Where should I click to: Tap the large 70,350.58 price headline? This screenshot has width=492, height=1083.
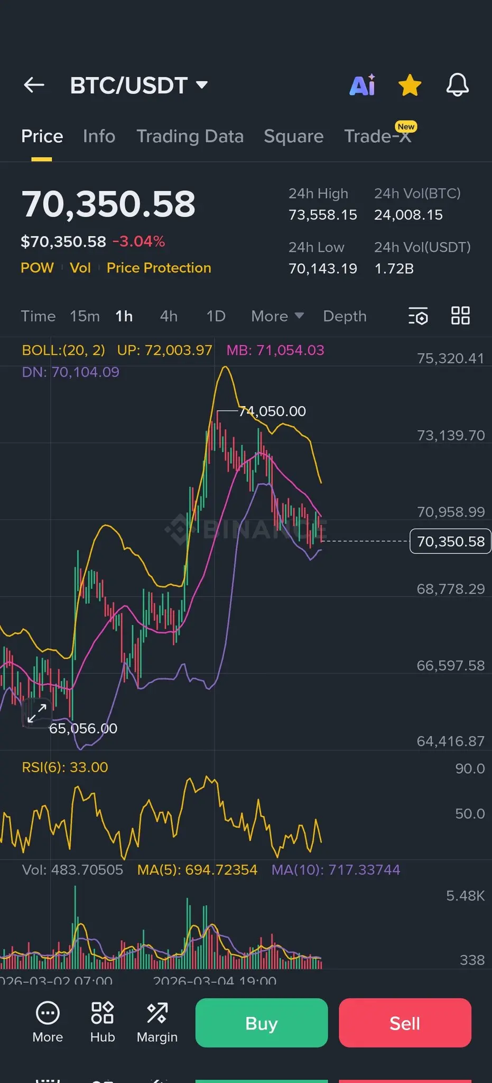point(108,204)
